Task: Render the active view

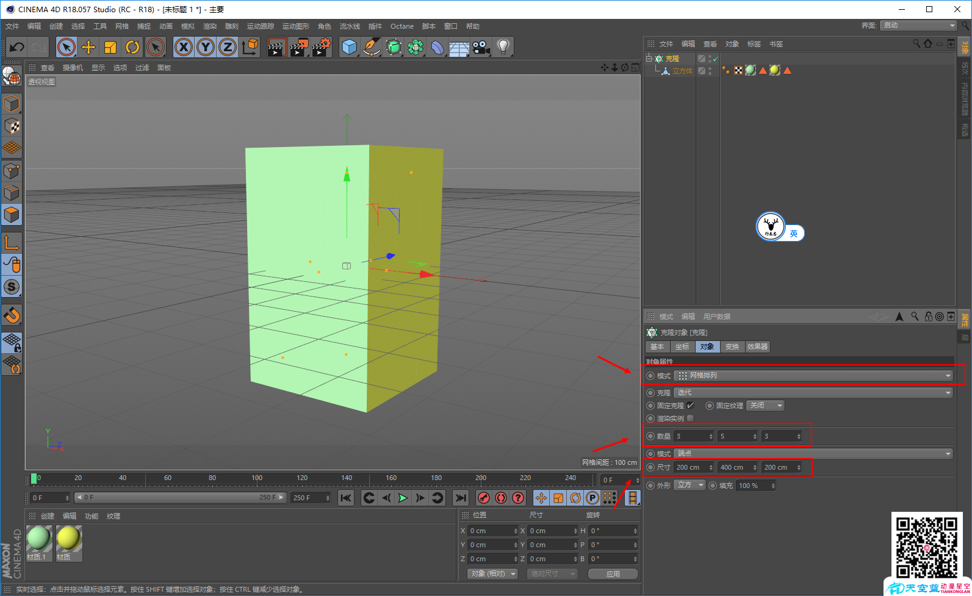Action: pos(277,47)
